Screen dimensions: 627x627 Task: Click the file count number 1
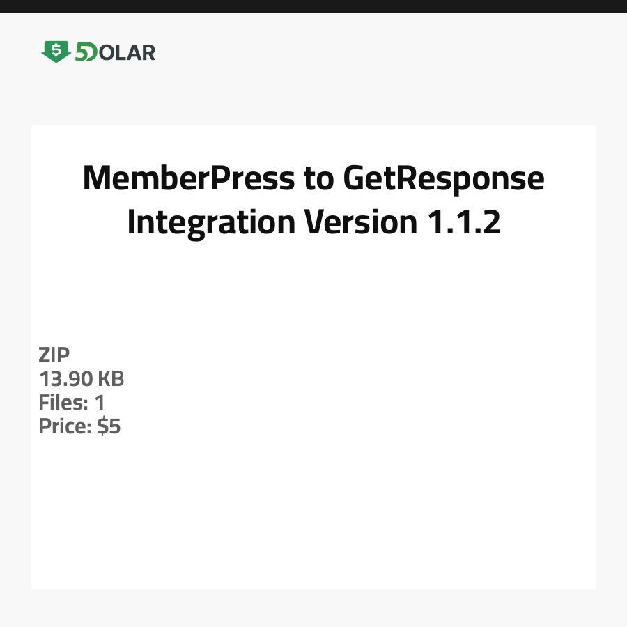pyautogui.click(x=99, y=403)
